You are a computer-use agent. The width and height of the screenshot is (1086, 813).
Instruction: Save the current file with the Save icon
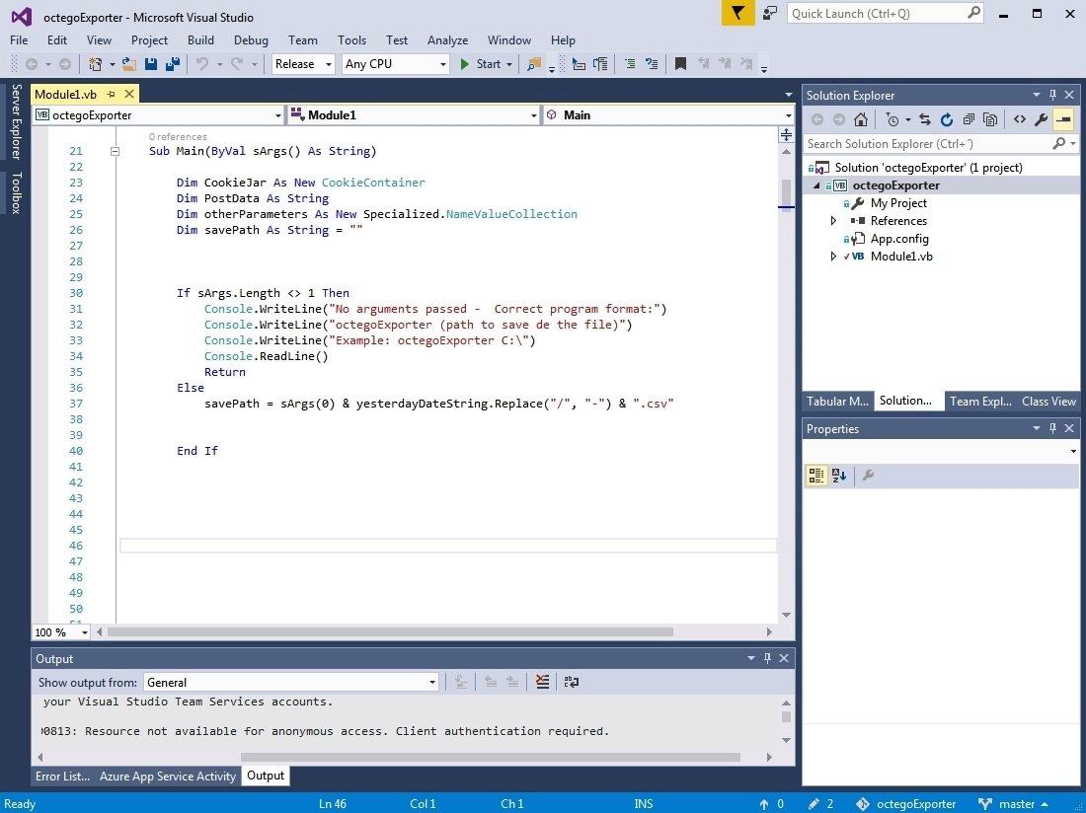[x=150, y=64]
